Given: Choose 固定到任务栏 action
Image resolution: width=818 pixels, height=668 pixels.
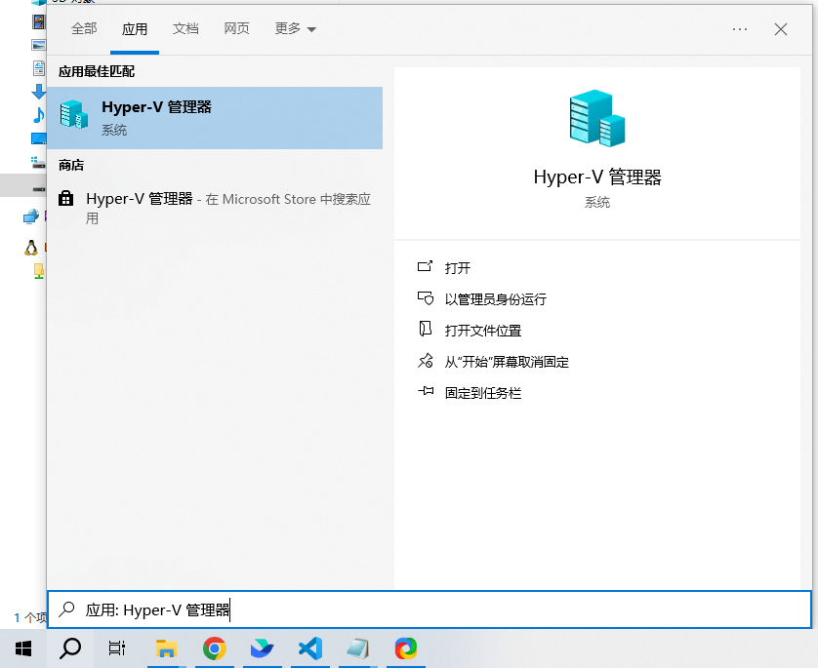Looking at the screenshot, I should 483,393.
